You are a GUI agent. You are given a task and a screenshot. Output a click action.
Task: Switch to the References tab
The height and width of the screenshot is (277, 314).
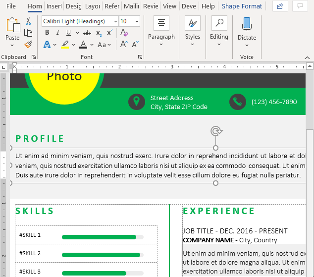112,6
